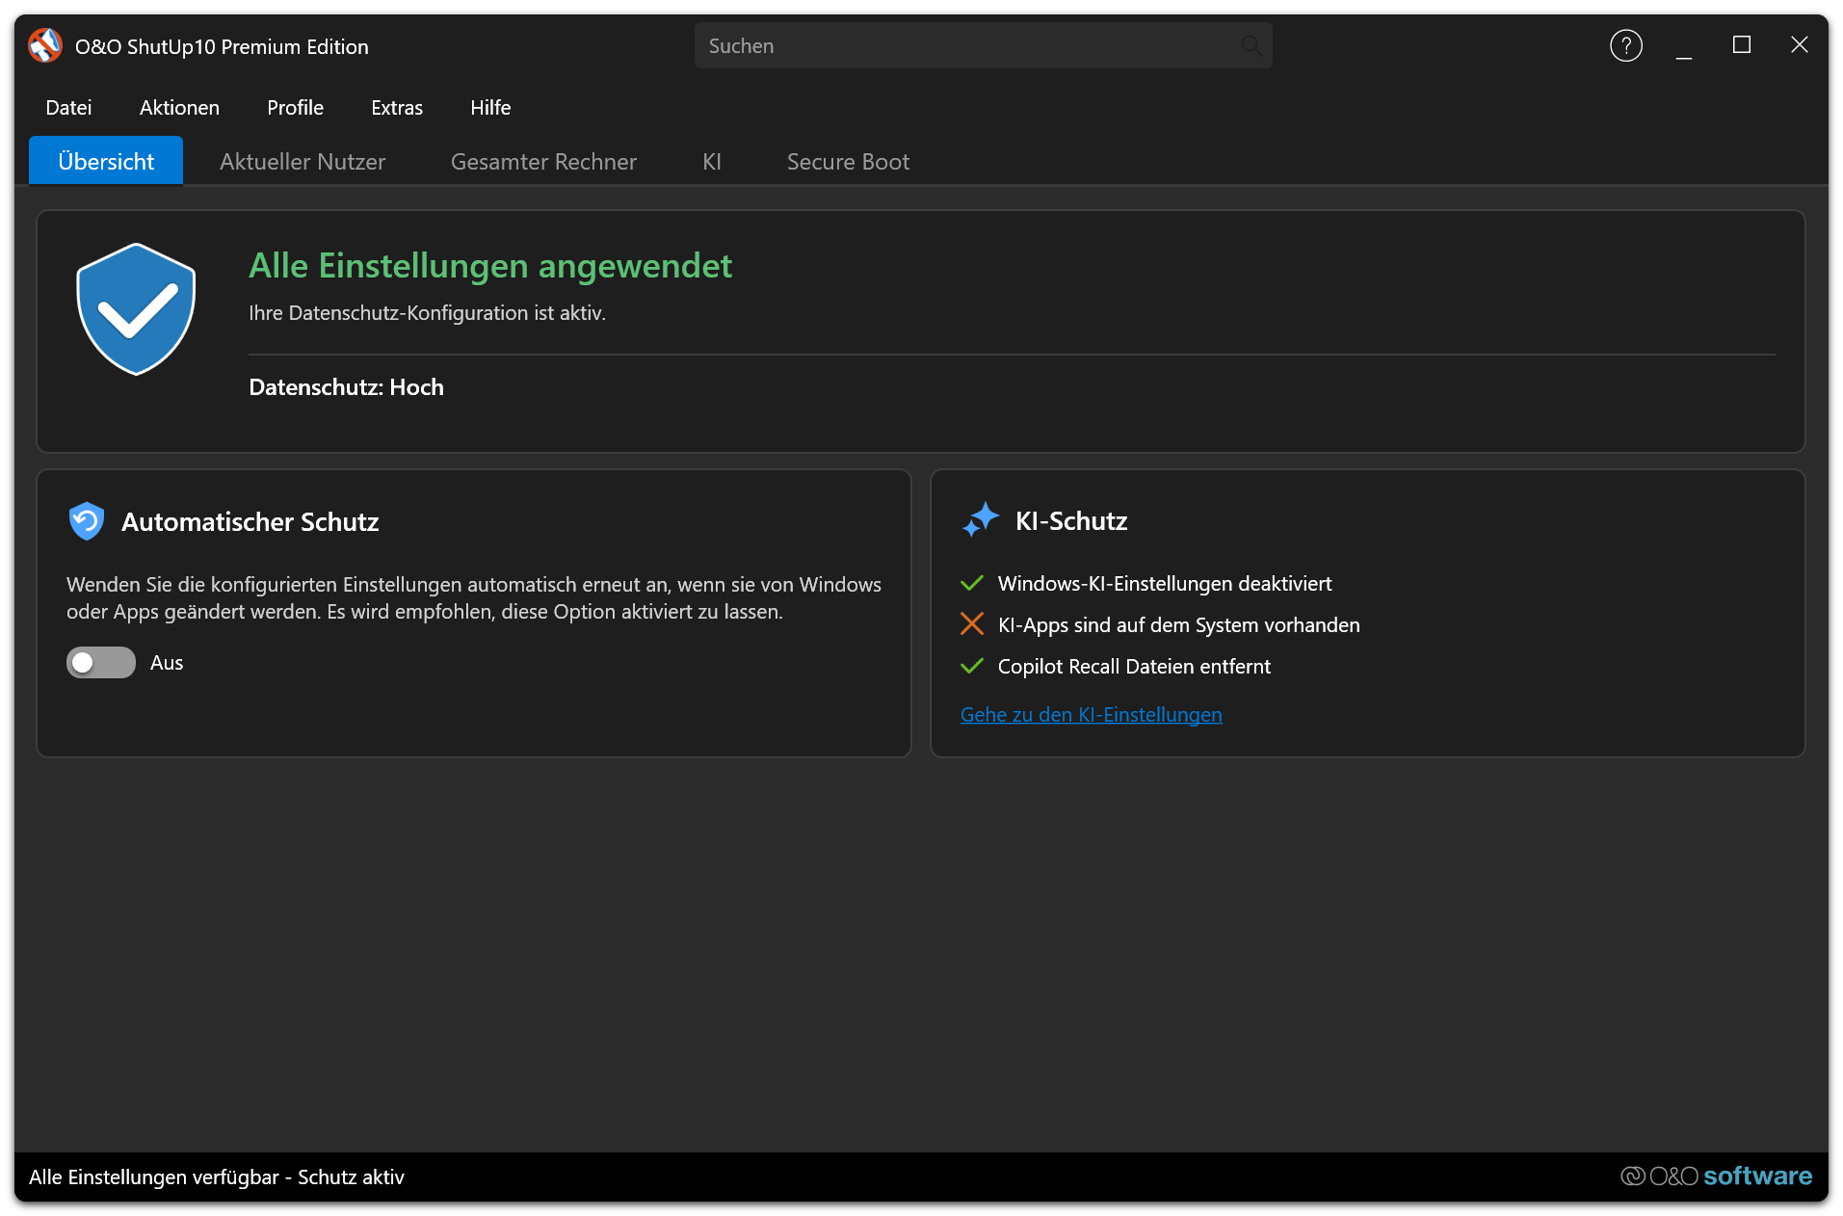
Task: Maximize the ShutUp10 window
Action: [x=1741, y=45]
